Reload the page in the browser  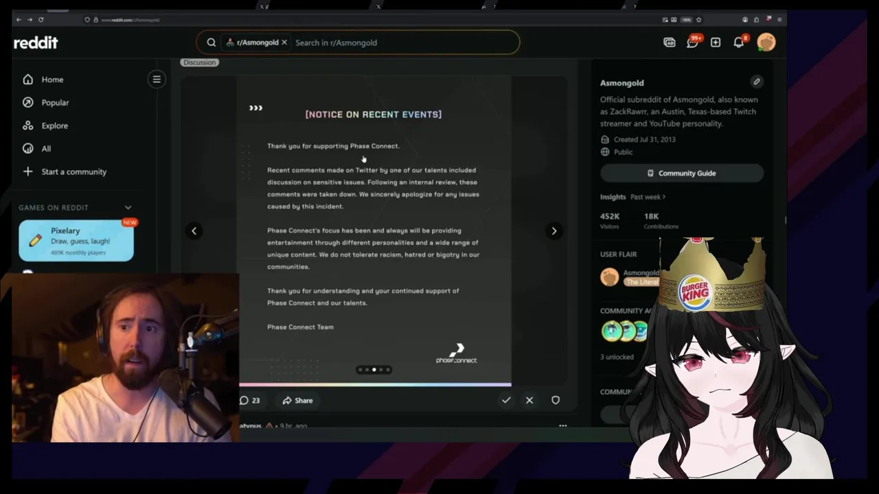41,20
